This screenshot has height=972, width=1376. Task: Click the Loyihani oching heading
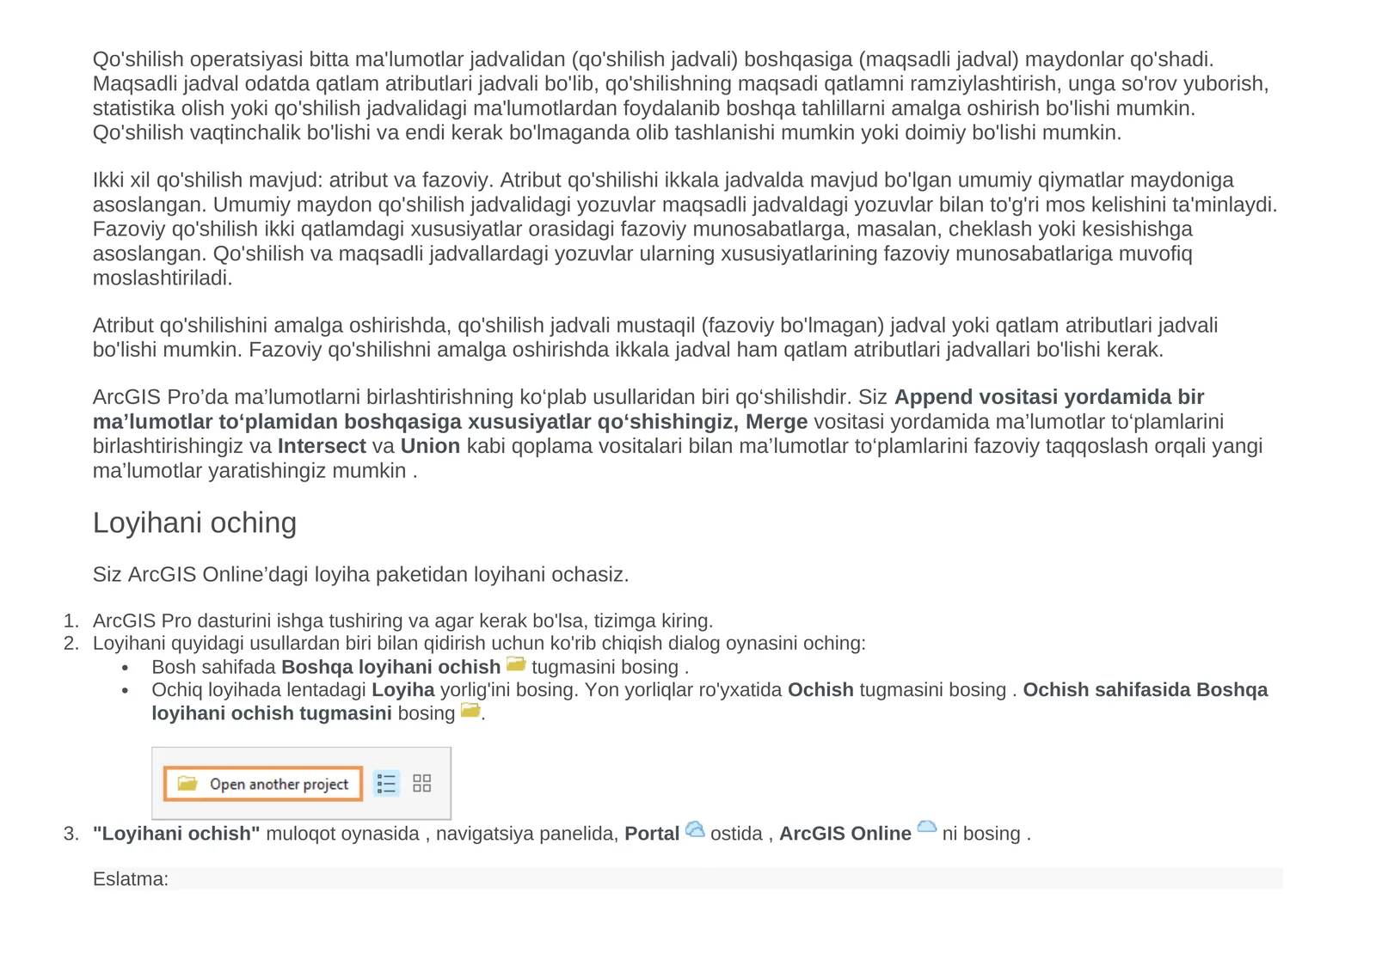pyautogui.click(x=194, y=523)
